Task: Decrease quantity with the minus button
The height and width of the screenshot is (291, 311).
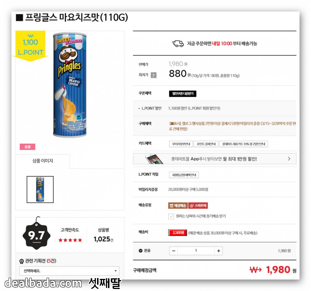Action: pyautogui.click(x=174, y=251)
